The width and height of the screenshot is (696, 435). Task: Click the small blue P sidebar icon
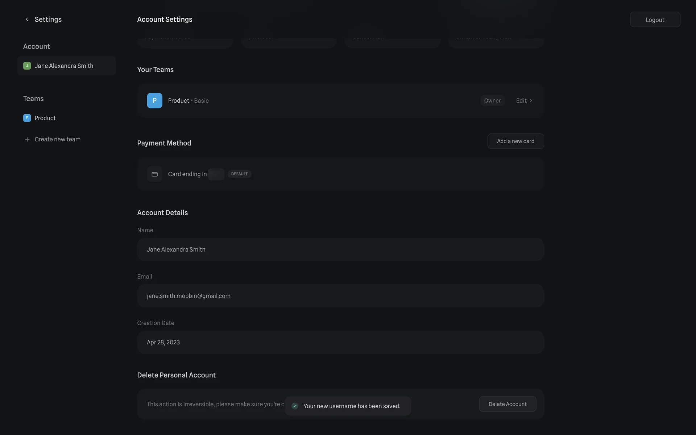27,118
